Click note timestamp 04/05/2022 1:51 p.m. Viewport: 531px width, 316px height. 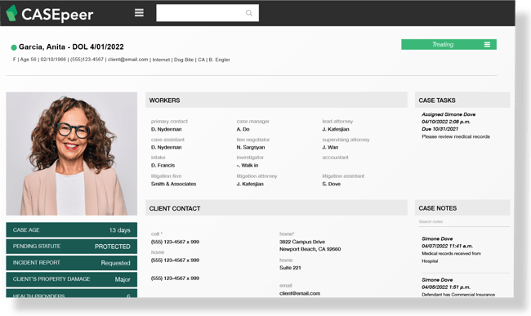coord(446,287)
